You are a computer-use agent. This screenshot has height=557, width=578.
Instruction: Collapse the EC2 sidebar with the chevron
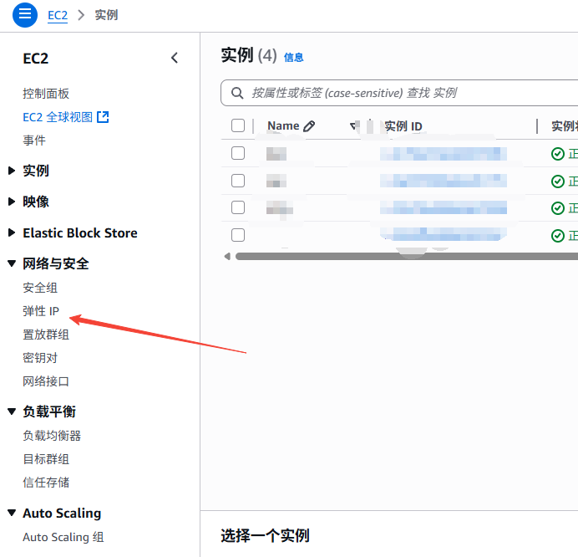pos(175,58)
